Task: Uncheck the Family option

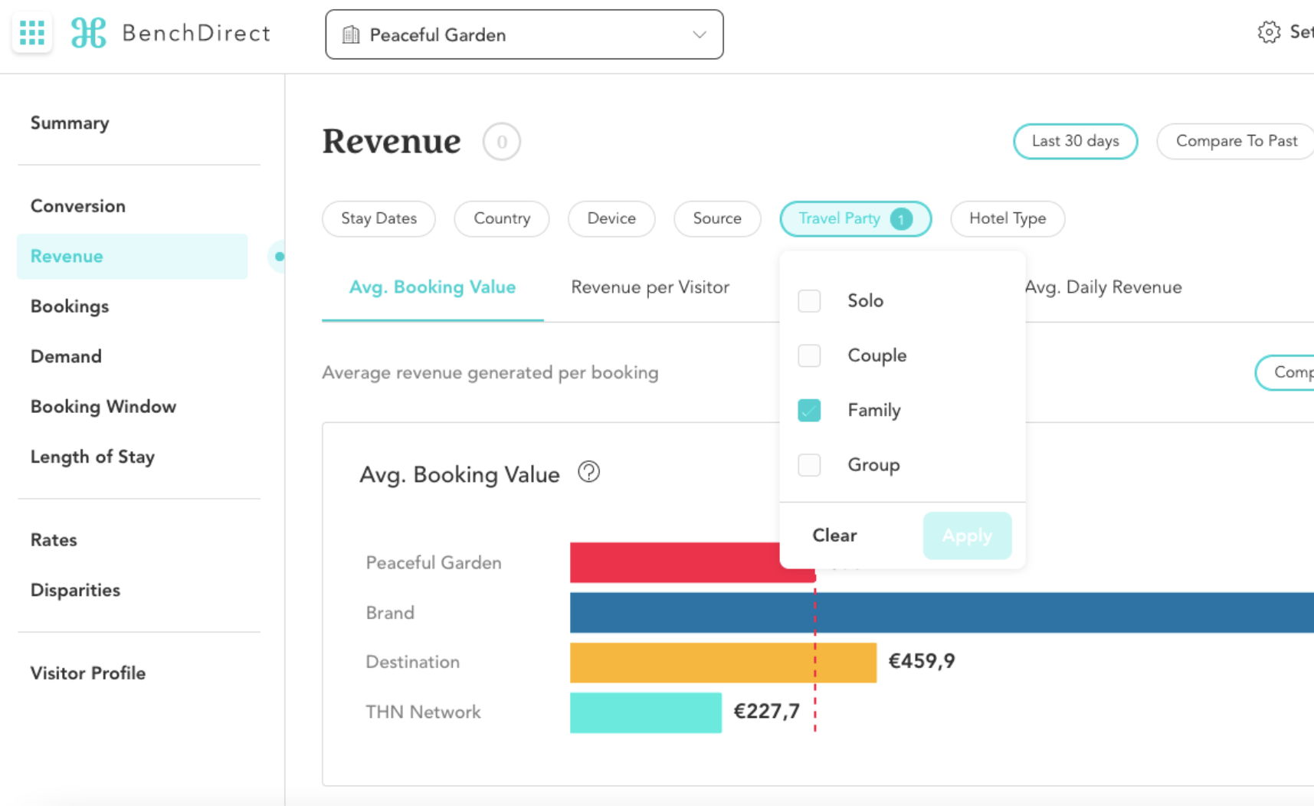Action: (809, 411)
